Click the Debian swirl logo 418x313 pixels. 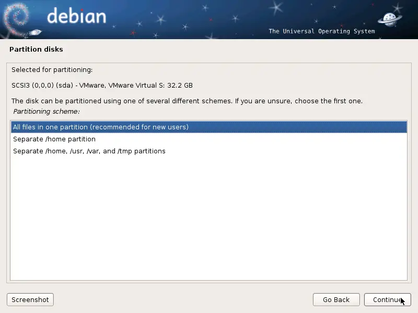[x=17, y=20]
